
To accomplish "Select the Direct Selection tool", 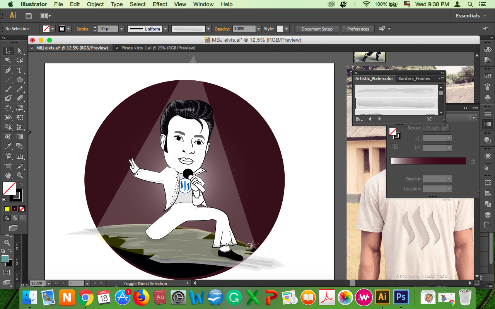I will pyautogui.click(x=20, y=51).
